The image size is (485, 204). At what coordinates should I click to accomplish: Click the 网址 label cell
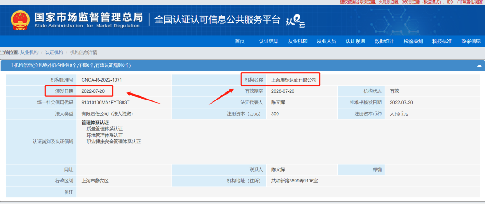(41, 169)
